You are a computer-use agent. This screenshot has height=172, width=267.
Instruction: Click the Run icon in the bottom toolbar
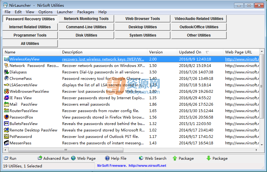point(6,158)
